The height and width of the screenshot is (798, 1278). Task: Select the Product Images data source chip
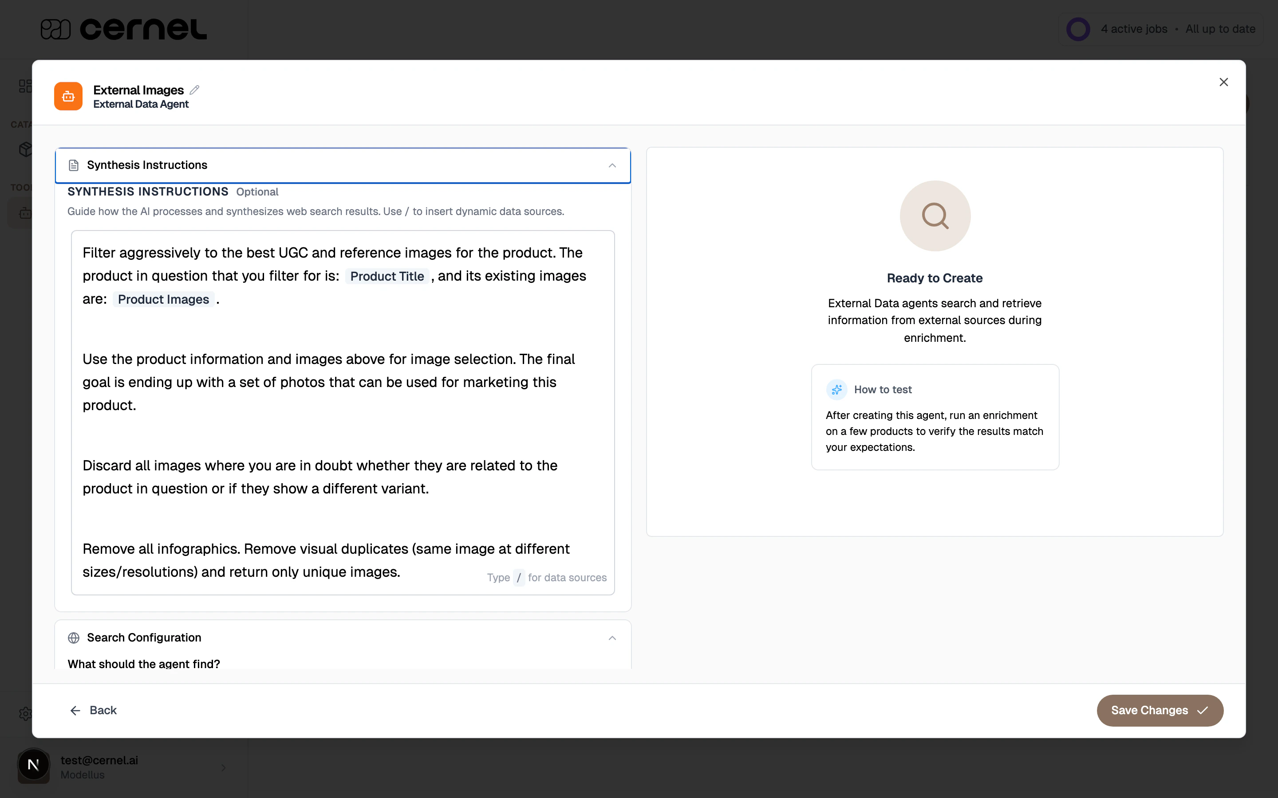[163, 299]
